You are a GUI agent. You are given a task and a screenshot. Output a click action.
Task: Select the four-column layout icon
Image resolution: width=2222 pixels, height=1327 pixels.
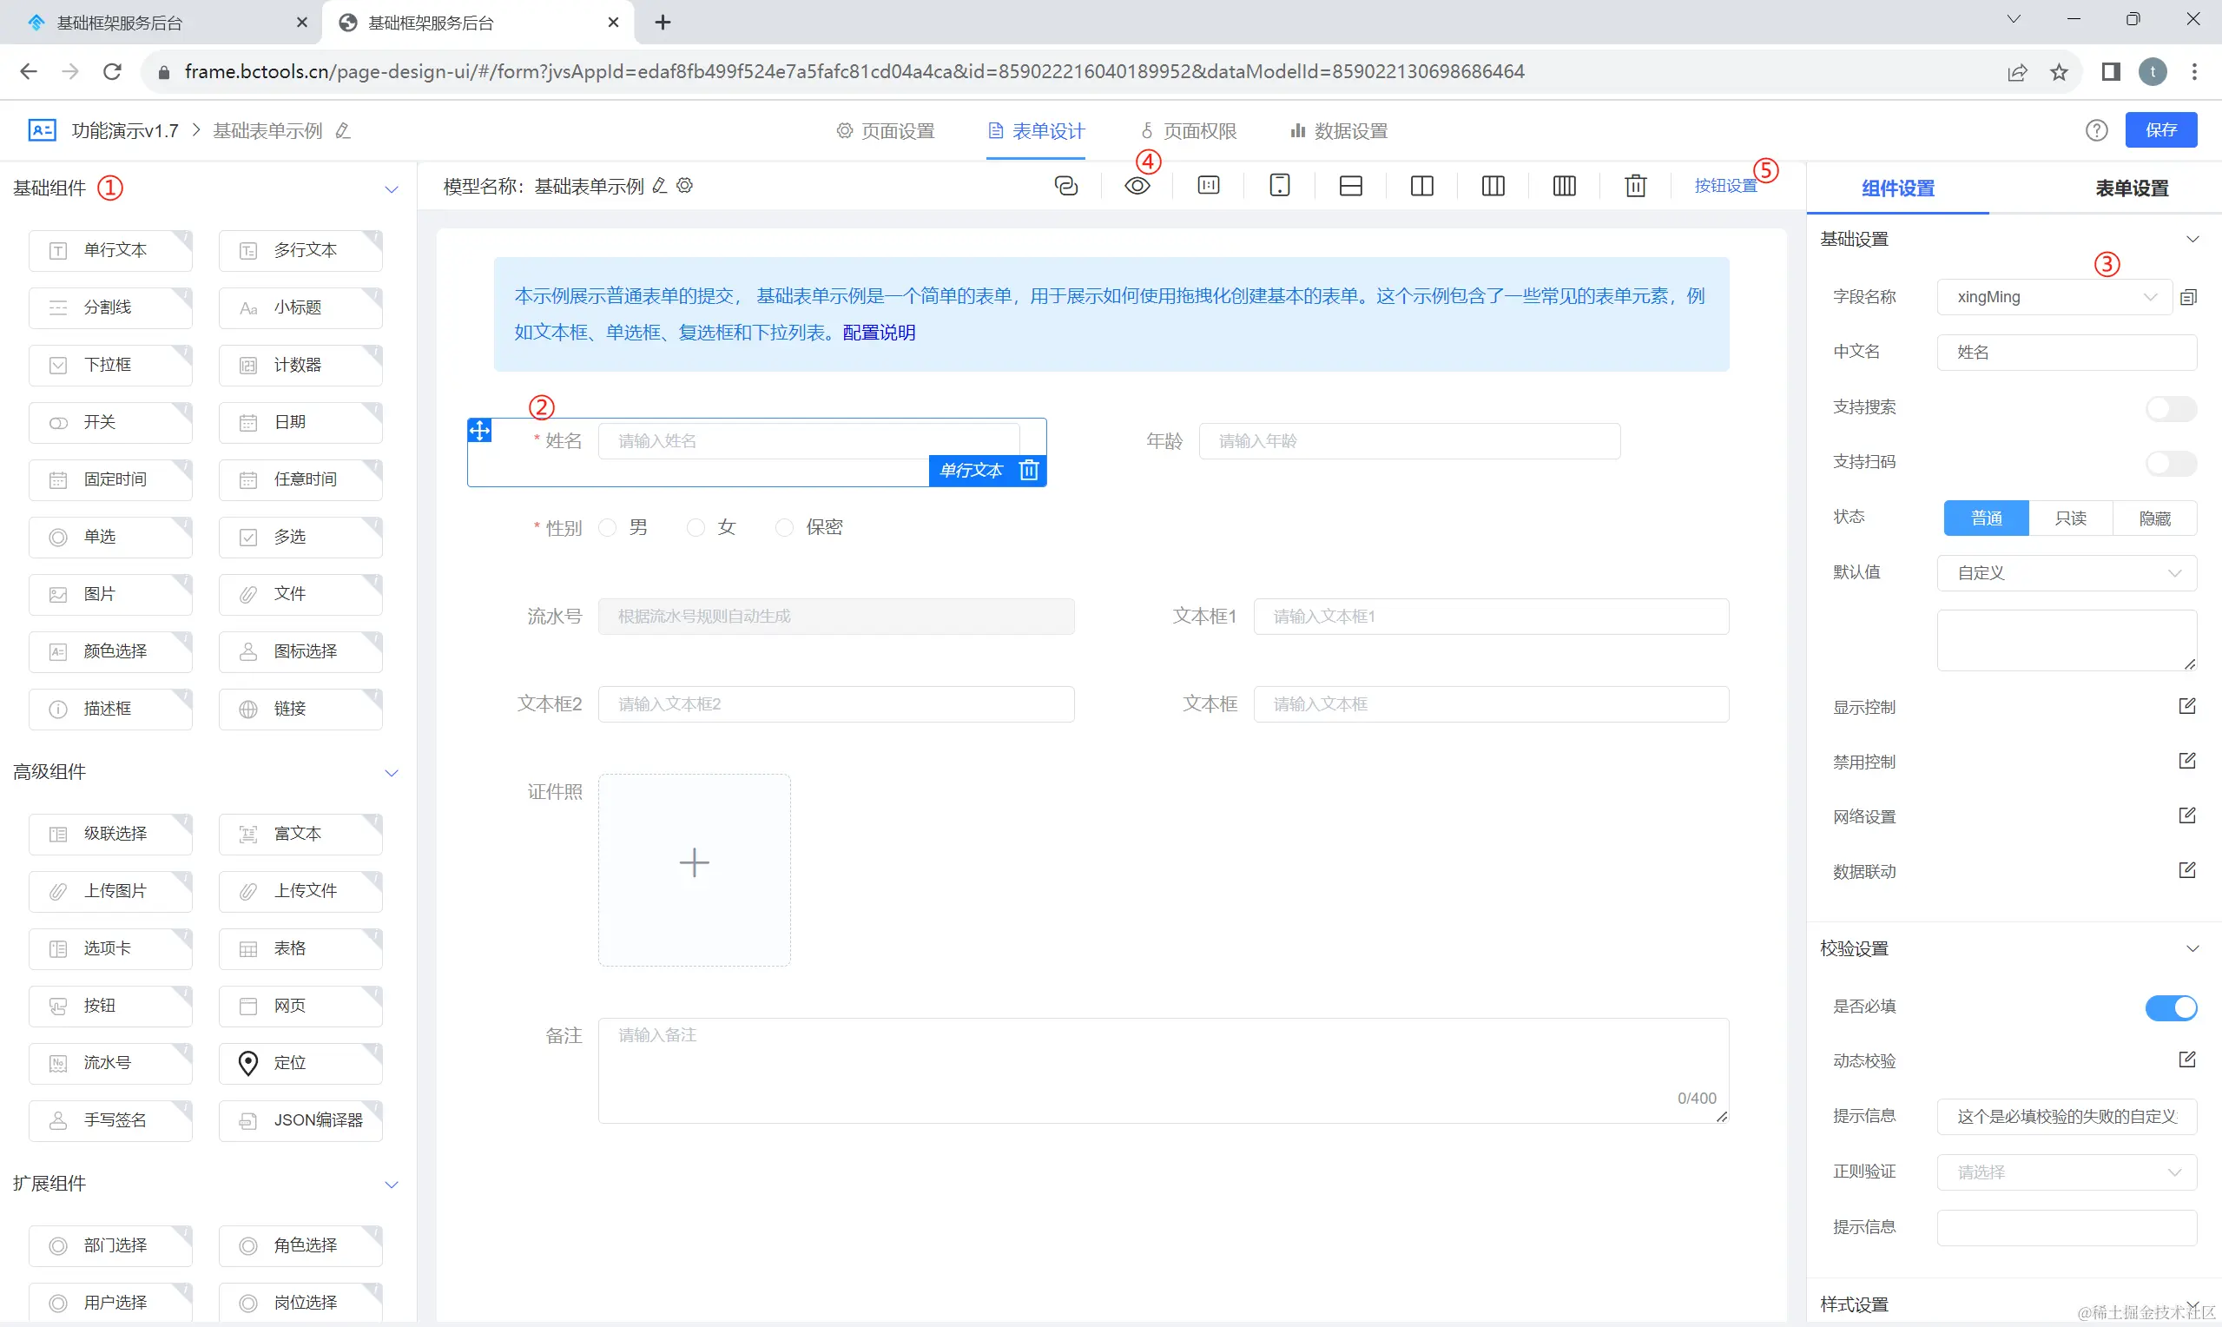1564,186
